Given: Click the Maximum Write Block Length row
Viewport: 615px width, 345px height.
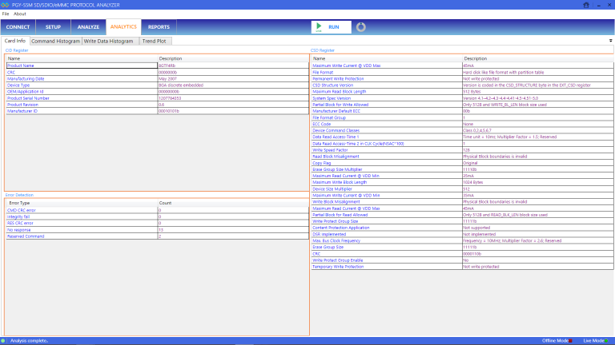Looking at the screenshot, I should tap(462, 182).
